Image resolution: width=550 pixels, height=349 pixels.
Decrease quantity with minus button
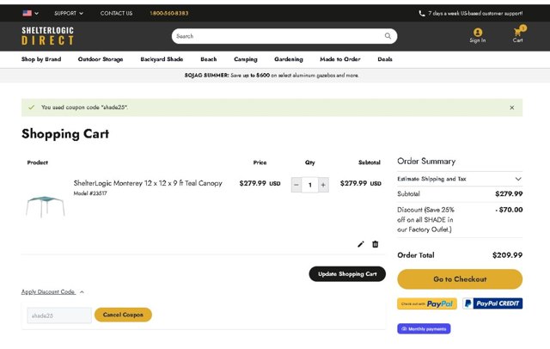click(x=296, y=185)
